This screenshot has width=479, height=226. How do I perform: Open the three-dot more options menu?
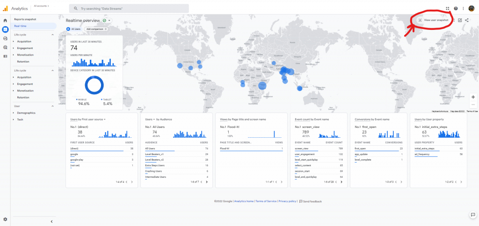tap(464, 8)
